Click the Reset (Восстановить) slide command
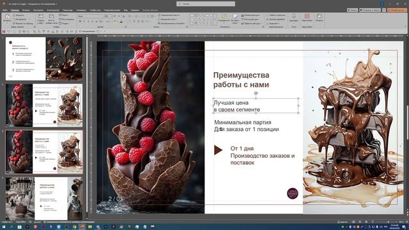The width and height of the screenshot is (409, 230). 66,19
